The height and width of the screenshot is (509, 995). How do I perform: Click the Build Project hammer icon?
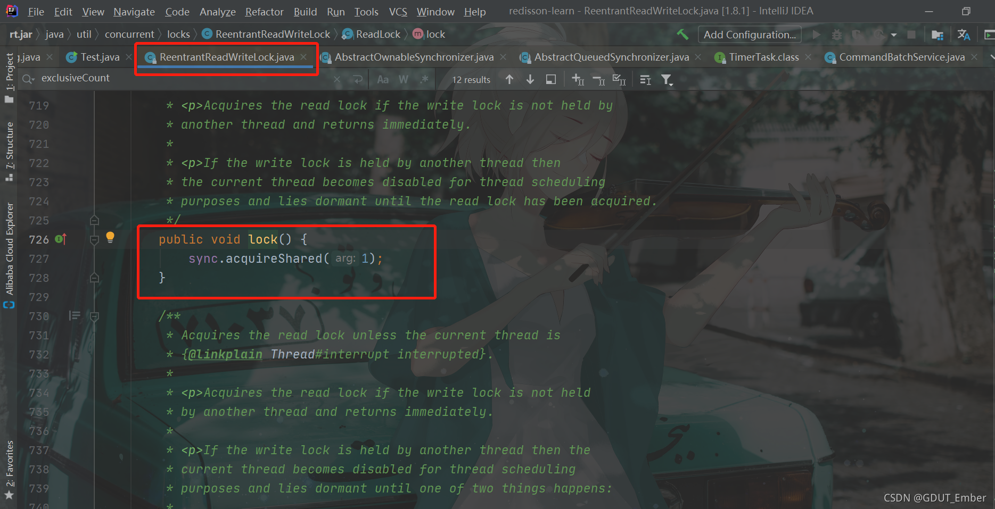(682, 35)
